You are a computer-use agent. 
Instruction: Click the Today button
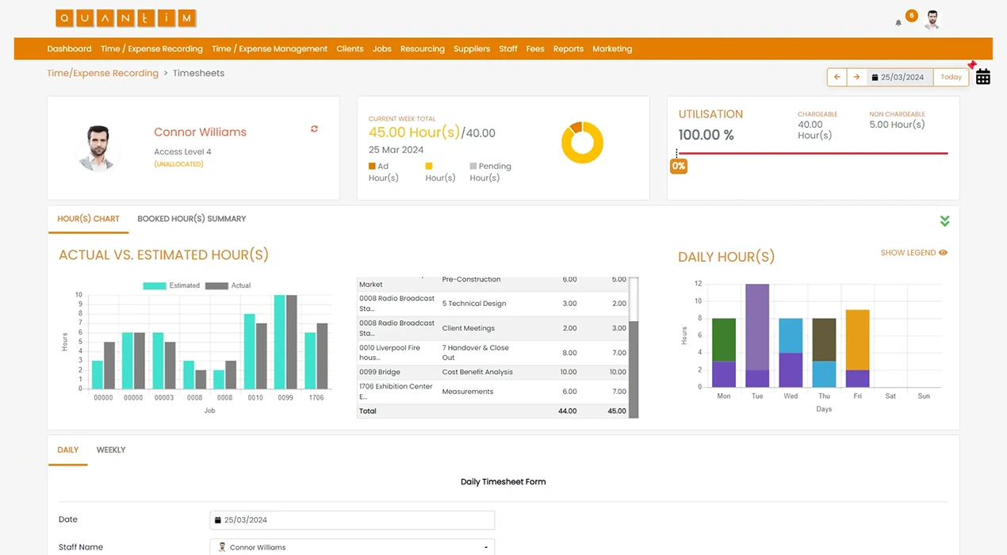[951, 77]
